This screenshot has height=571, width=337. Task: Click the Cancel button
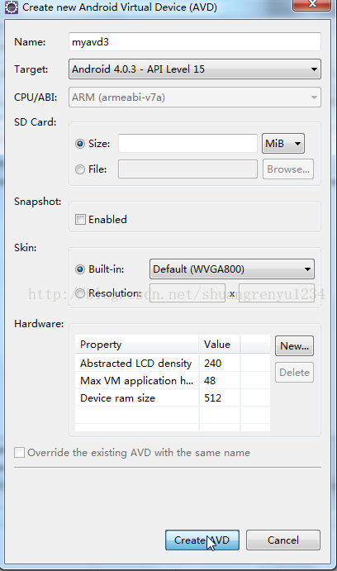tap(283, 540)
